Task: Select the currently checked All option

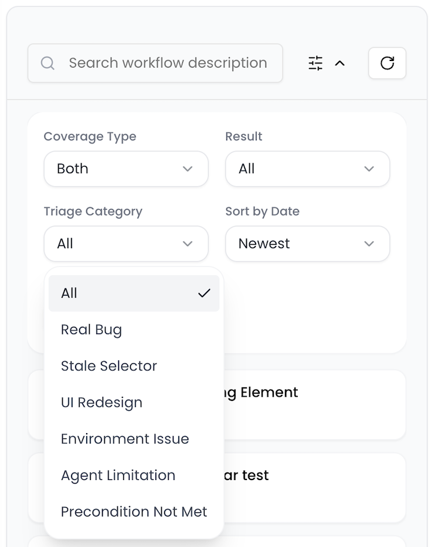Action: tap(69, 293)
